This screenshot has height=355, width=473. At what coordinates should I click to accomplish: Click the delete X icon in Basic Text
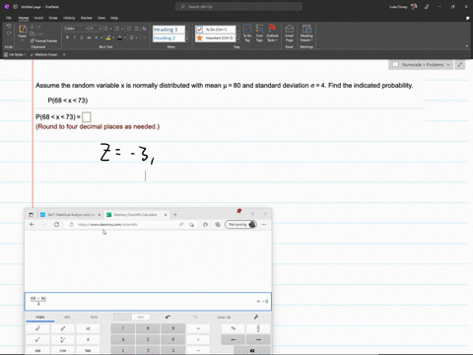pos(144,37)
